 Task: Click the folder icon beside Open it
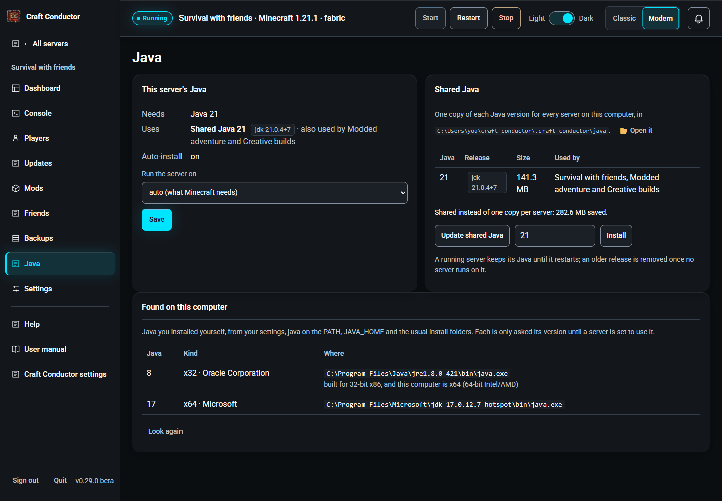click(624, 131)
